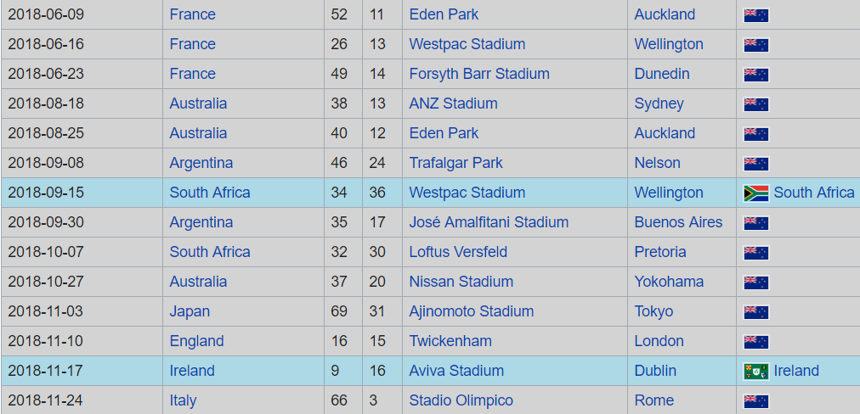Image resolution: width=860 pixels, height=414 pixels.
Task: Open the Forsyth Barr Stadium link
Action: click(x=479, y=74)
